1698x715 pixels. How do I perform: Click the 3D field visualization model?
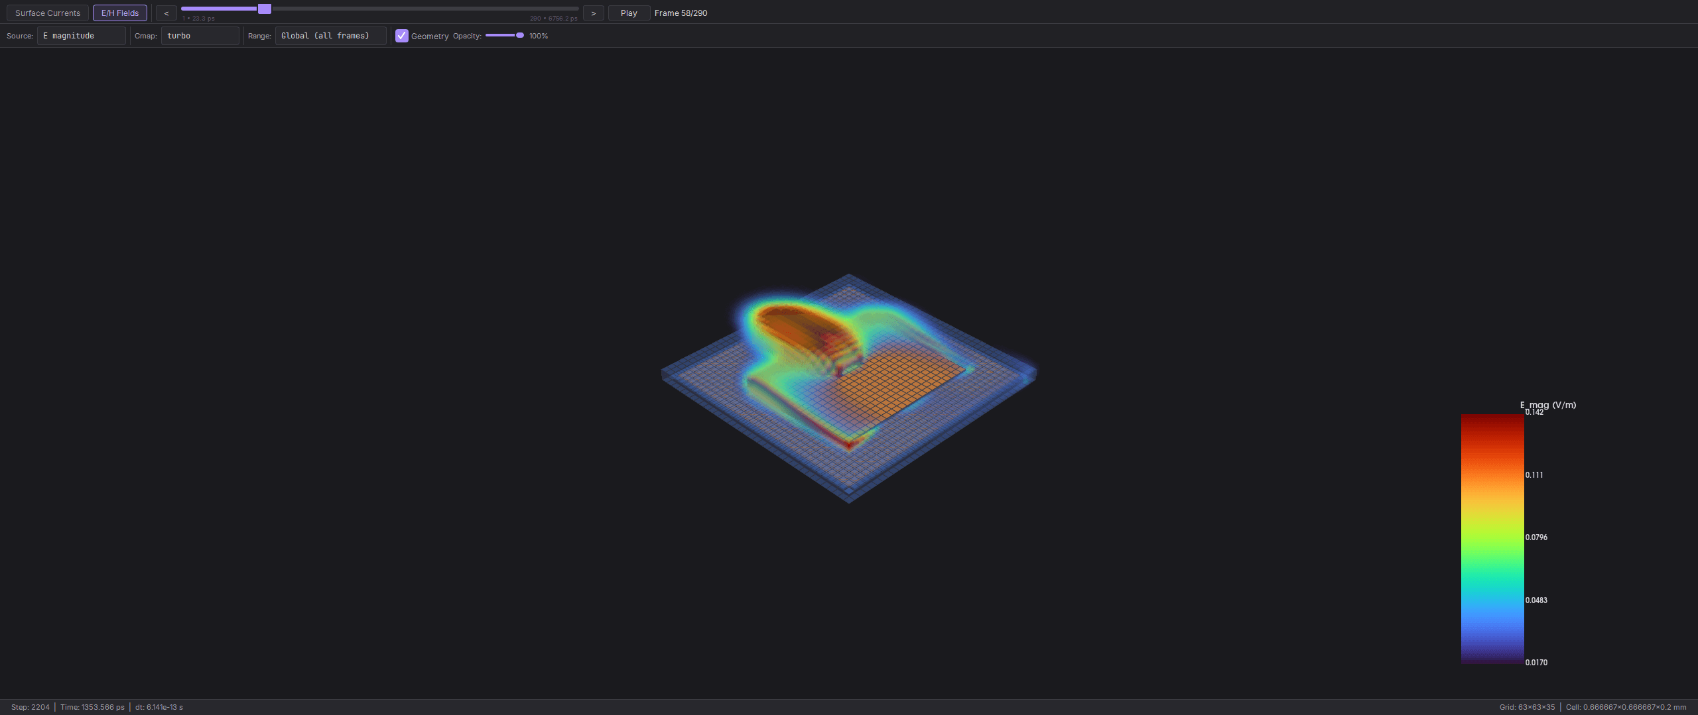(x=849, y=388)
